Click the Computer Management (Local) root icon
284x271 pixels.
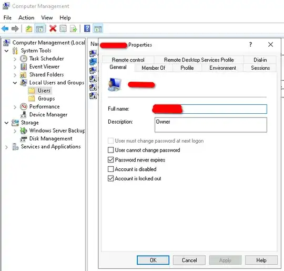point(7,42)
